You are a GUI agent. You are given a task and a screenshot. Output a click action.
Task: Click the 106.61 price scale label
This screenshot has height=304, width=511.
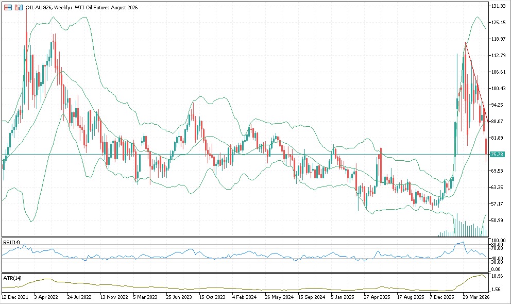click(498, 72)
